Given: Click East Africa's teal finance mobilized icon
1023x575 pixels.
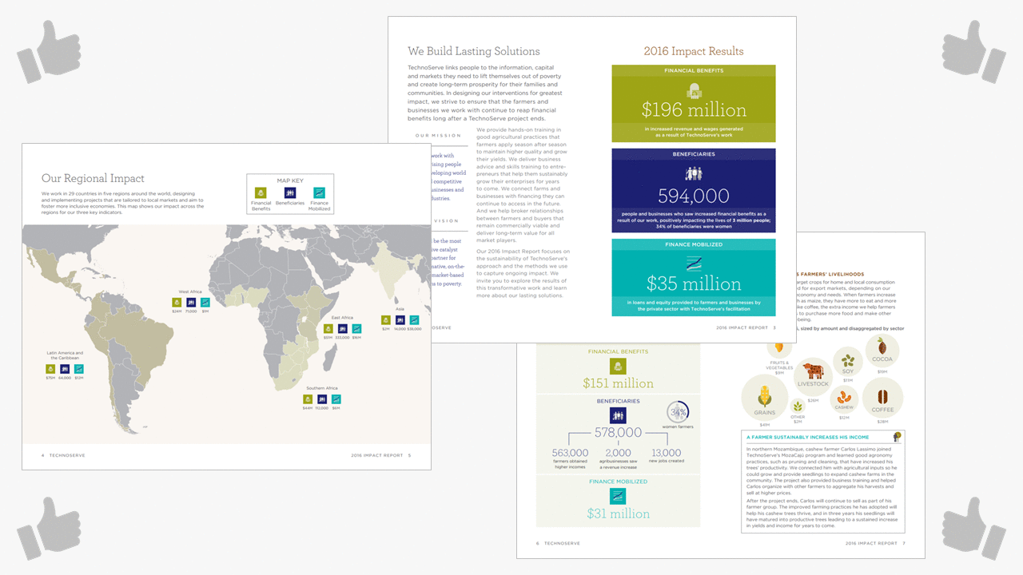Looking at the screenshot, I should (356, 328).
